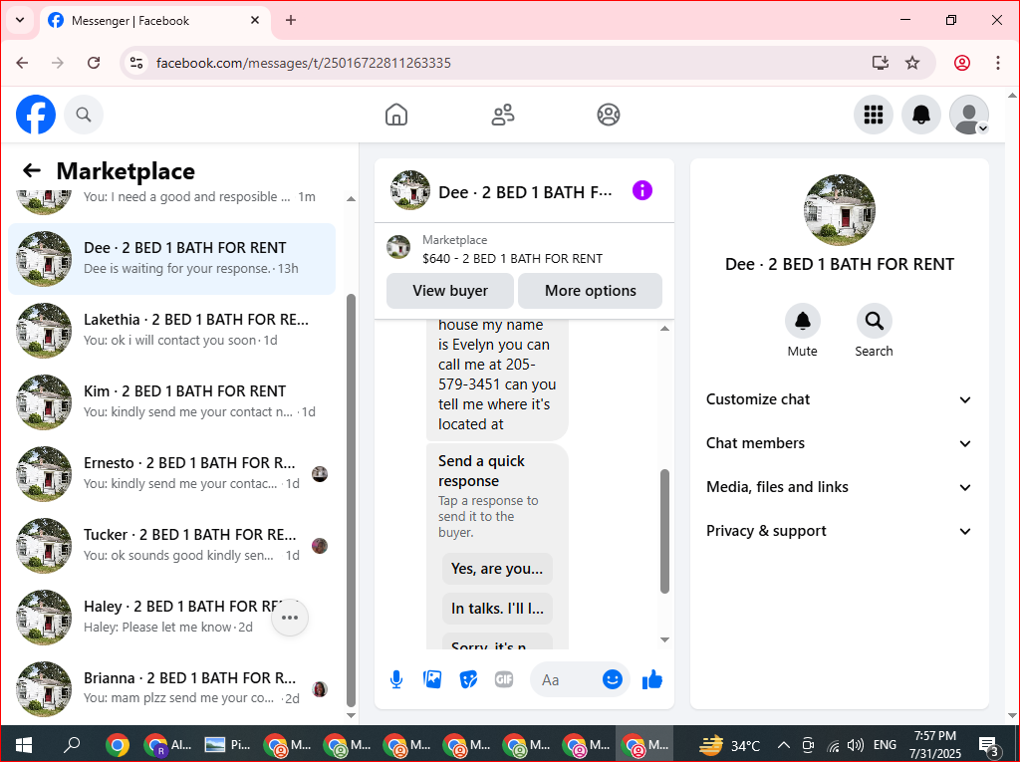Select Messenger | Facebook browser tab
Screen dimensions: 1020x762
point(156,21)
